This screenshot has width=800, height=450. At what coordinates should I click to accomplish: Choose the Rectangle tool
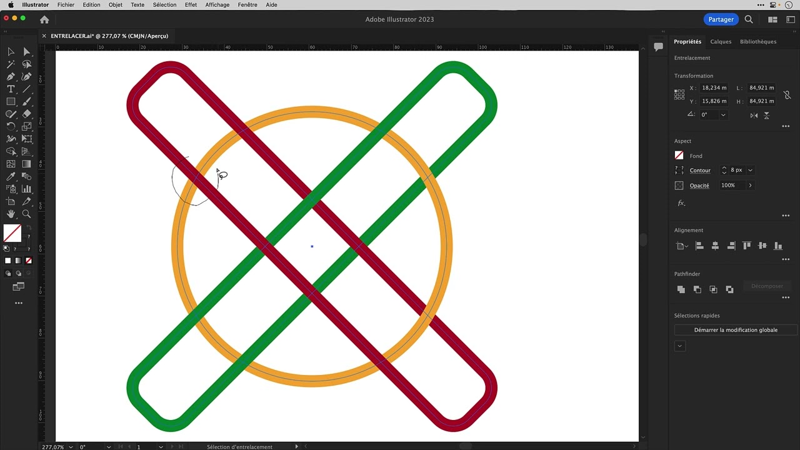(x=11, y=102)
